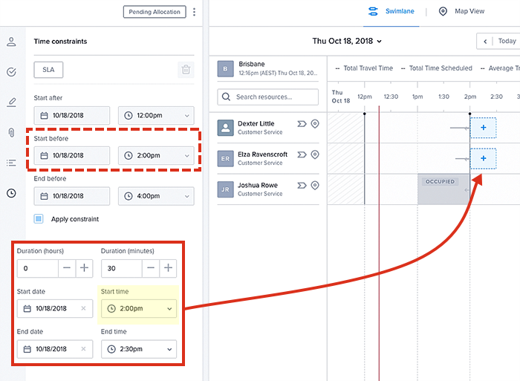
Task: Open the three-dot menu beside Pending Allocation
Action: pos(195,12)
